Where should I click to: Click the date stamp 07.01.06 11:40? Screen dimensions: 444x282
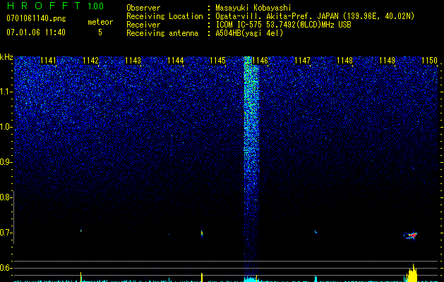[x=36, y=32]
